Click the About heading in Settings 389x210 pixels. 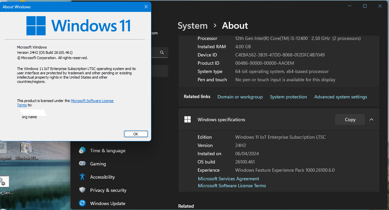pyautogui.click(x=235, y=25)
